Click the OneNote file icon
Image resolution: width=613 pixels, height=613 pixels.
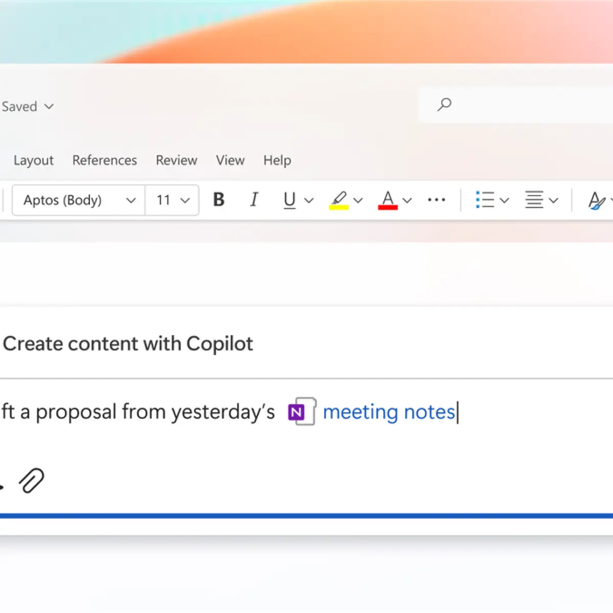pyautogui.click(x=302, y=412)
